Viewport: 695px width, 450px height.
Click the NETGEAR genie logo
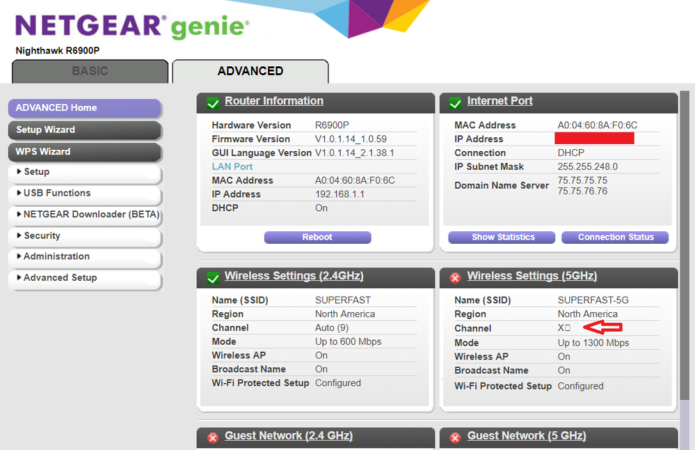click(132, 26)
